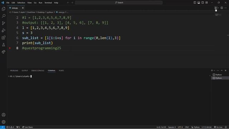Screen dimensions: 229x129
Task: Close the terminal panel
Action: pos(225,71)
